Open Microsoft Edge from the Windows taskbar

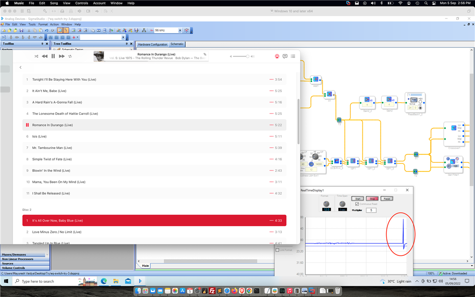click(x=104, y=281)
